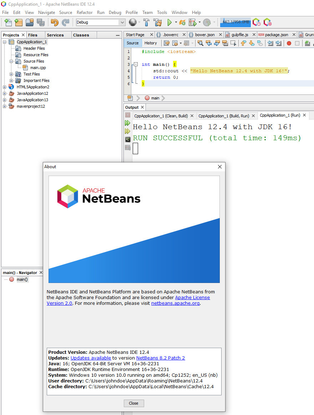Click the Find Selection magnifier icon

tap(200, 43)
